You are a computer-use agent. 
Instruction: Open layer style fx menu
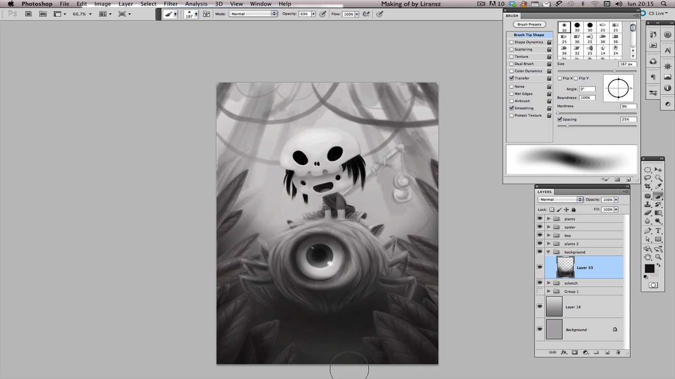[x=564, y=352]
